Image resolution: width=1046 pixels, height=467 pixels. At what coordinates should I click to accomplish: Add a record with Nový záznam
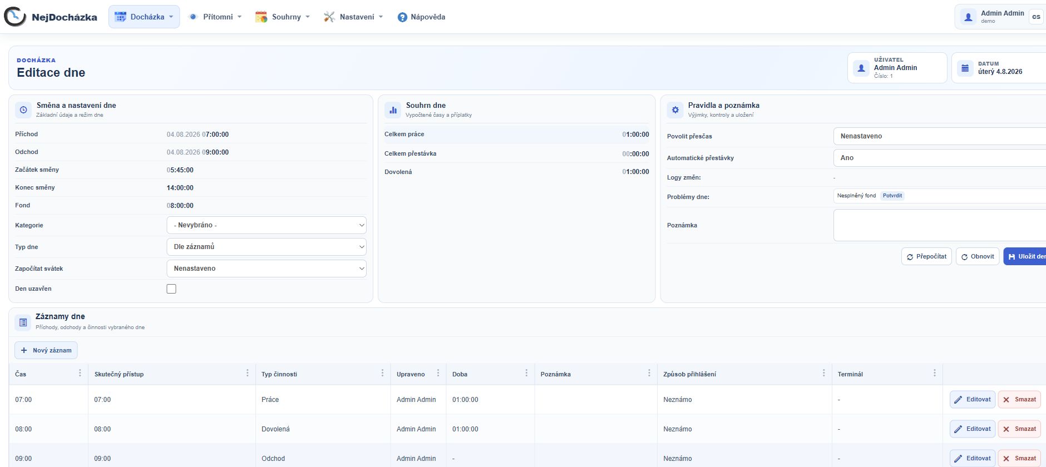click(46, 350)
